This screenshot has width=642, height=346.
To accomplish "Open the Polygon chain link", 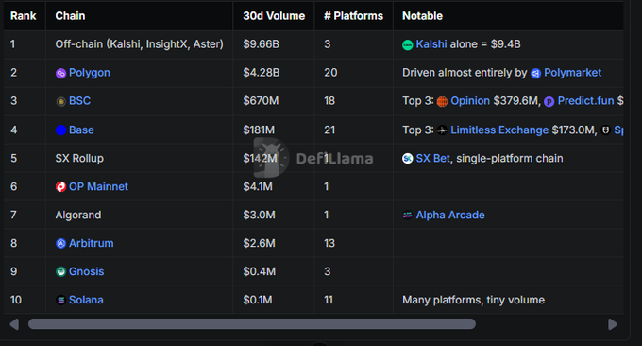I will point(90,73).
